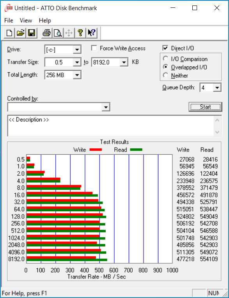Expand the Queue Depth dropdown
229x298 pixels.
coord(217,87)
